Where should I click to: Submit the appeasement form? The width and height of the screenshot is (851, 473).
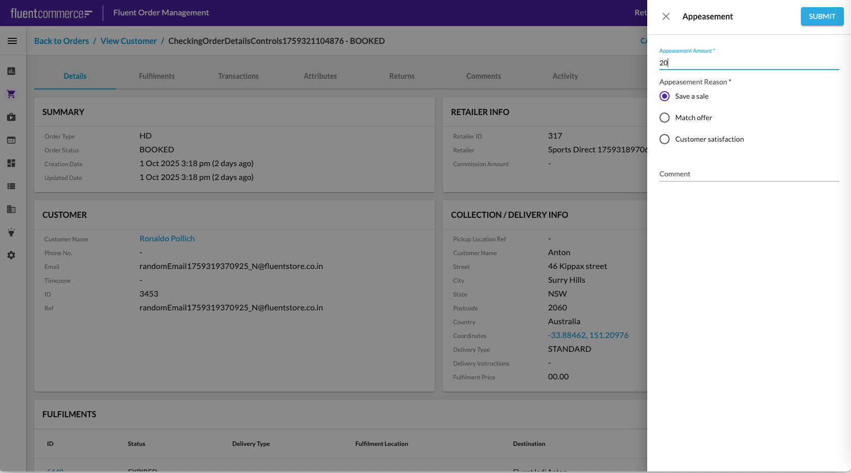pos(822,16)
